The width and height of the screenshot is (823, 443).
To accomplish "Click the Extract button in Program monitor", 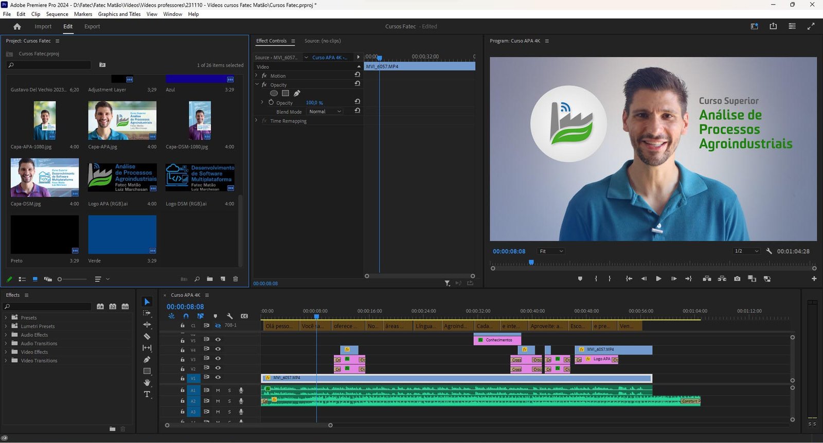I will [722, 279].
